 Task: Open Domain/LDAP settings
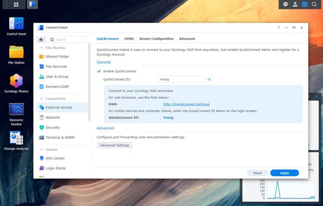[62, 87]
